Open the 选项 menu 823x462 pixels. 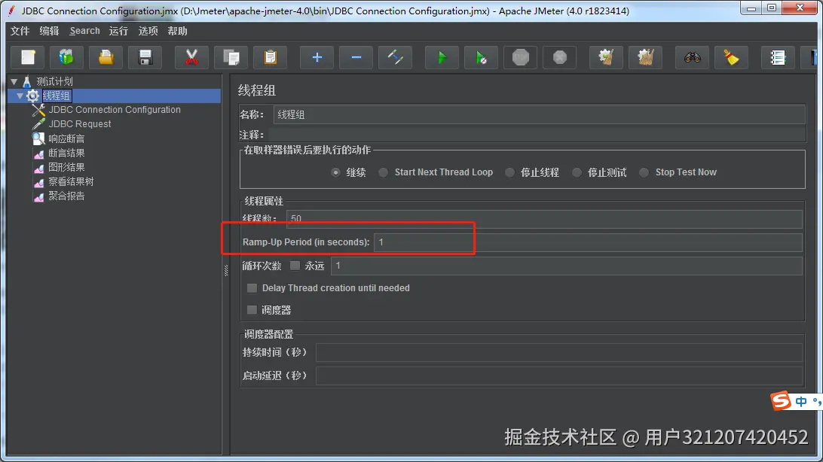[x=148, y=31]
